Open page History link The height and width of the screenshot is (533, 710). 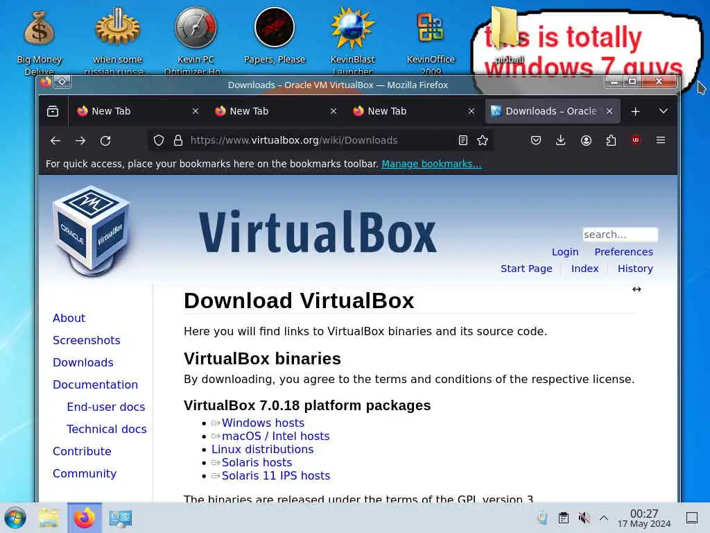(635, 269)
